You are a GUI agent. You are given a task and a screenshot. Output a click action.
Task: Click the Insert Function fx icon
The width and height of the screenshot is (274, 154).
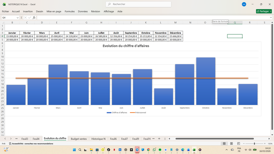[x=34, y=18]
